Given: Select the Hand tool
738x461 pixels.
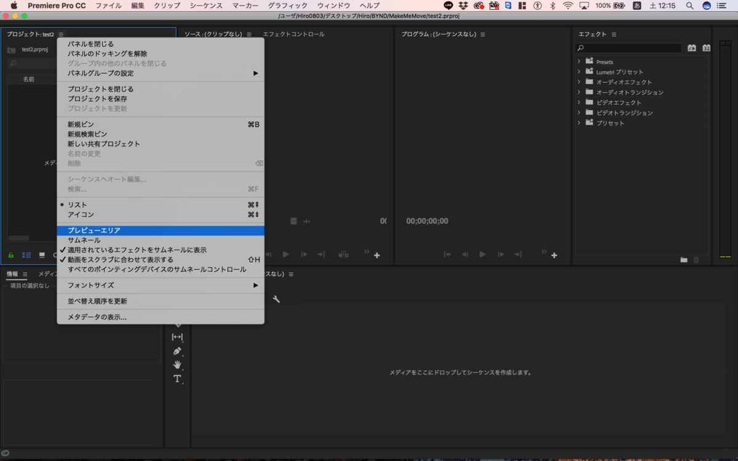Looking at the screenshot, I should pyautogui.click(x=177, y=364).
